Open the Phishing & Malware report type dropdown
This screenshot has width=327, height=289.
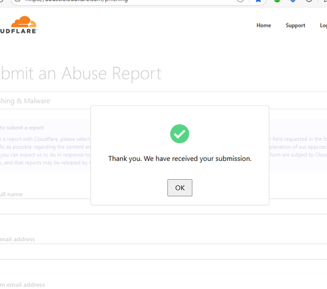pyautogui.click(x=163, y=101)
